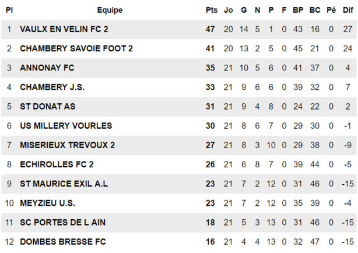Select ANNONAY FC in the standings
This screenshot has height=253, width=358.
tap(47, 68)
